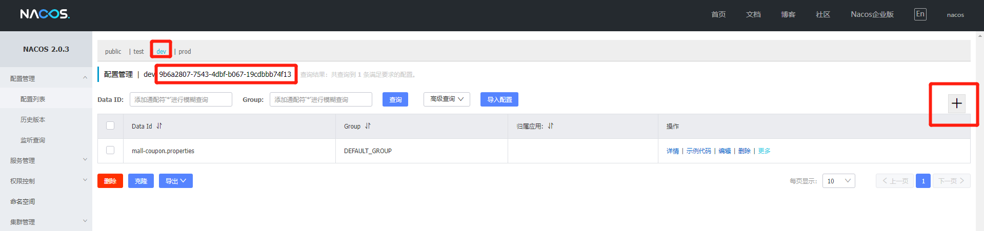Image resolution: width=984 pixels, height=231 pixels.
Task: Check the mall-coupon.properties row checkbox
Action: click(x=110, y=150)
